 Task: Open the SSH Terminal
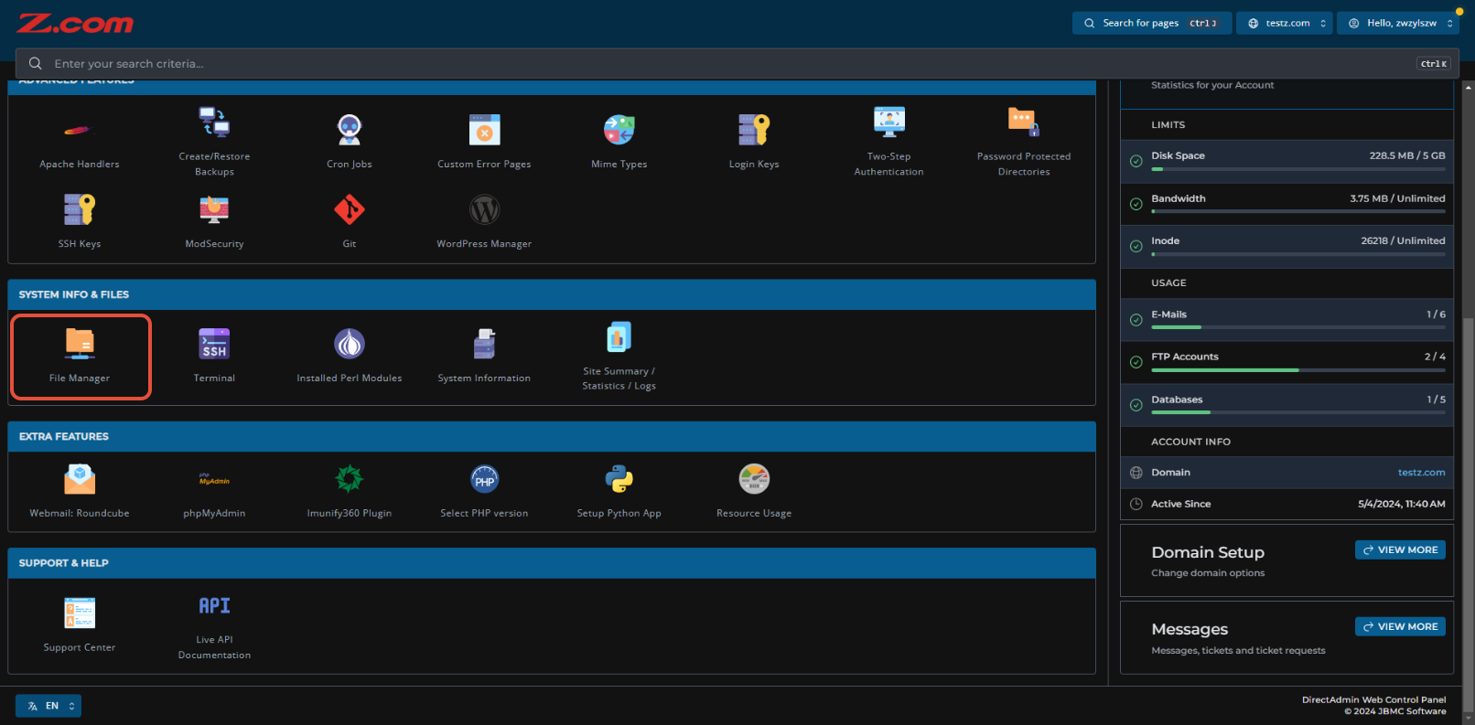tap(214, 356)
